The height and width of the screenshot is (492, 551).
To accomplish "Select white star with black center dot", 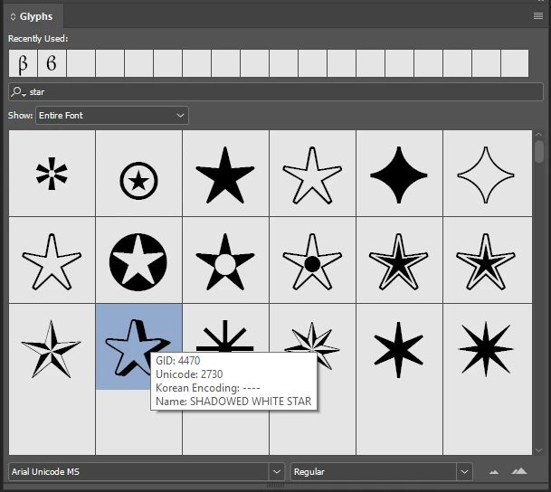I will [312, 260].
